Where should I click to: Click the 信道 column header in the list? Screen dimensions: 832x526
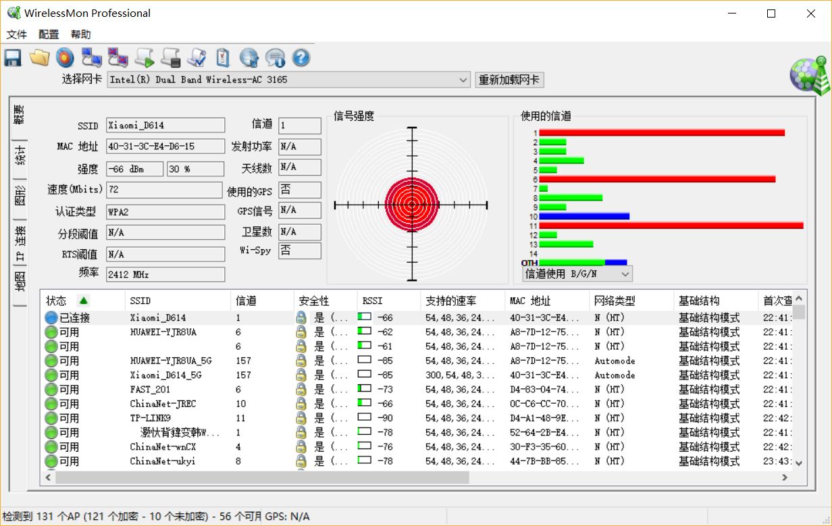[262, 300]
